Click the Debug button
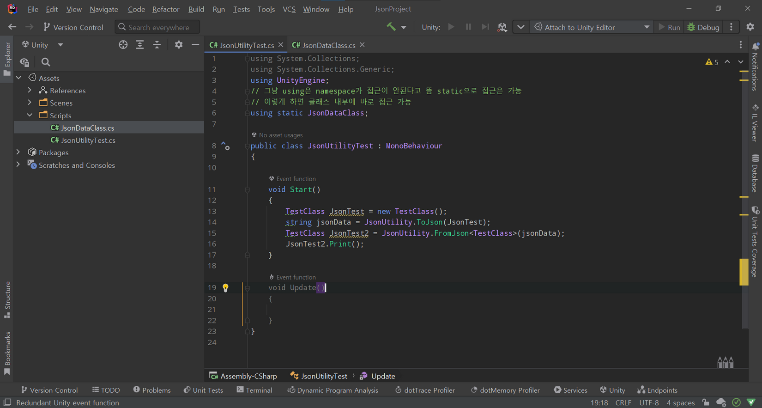 (703, 27)
